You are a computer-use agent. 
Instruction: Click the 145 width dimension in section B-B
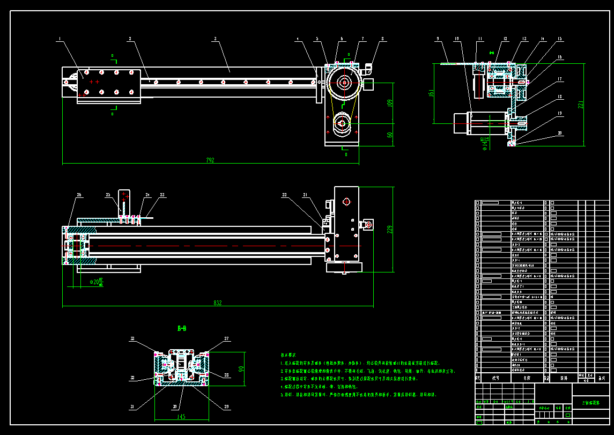(181, 417)
